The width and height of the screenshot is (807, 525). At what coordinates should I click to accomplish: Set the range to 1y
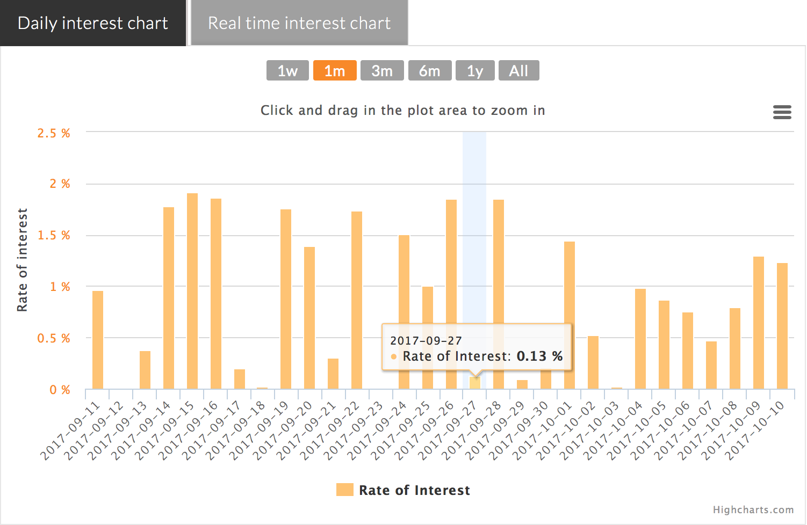[475, 70]
